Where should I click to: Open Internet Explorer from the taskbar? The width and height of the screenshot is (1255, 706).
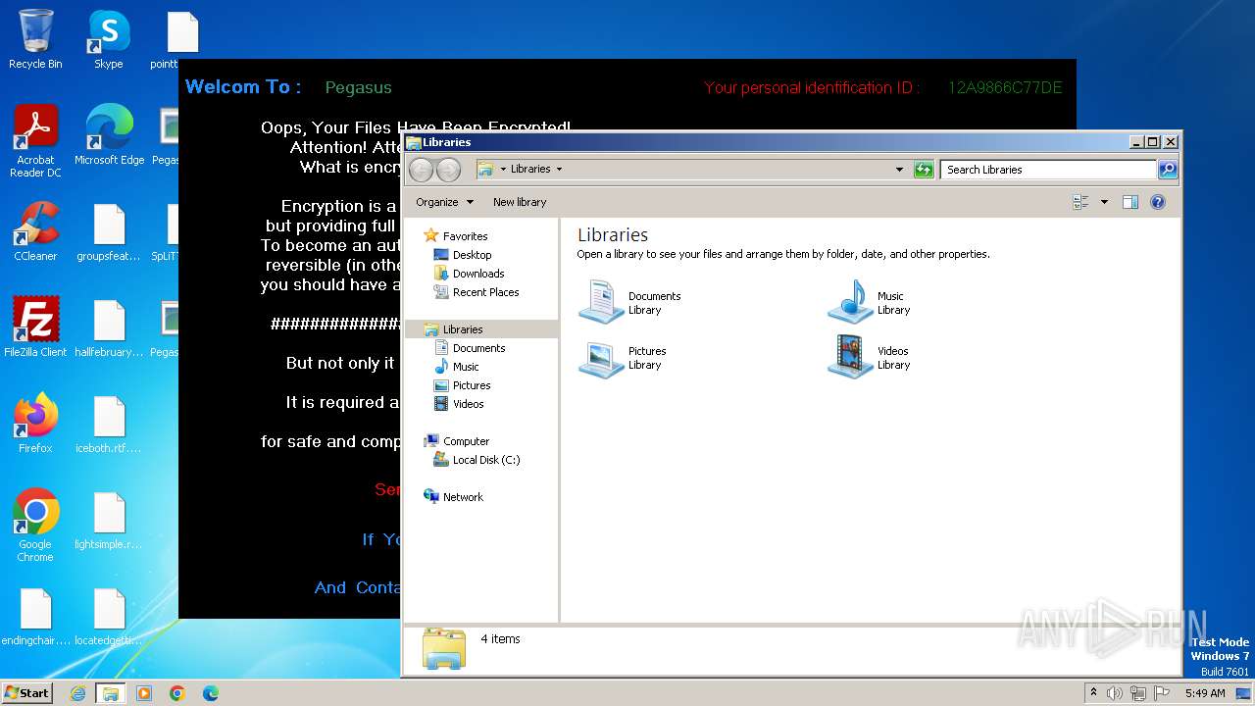point(78,693)
